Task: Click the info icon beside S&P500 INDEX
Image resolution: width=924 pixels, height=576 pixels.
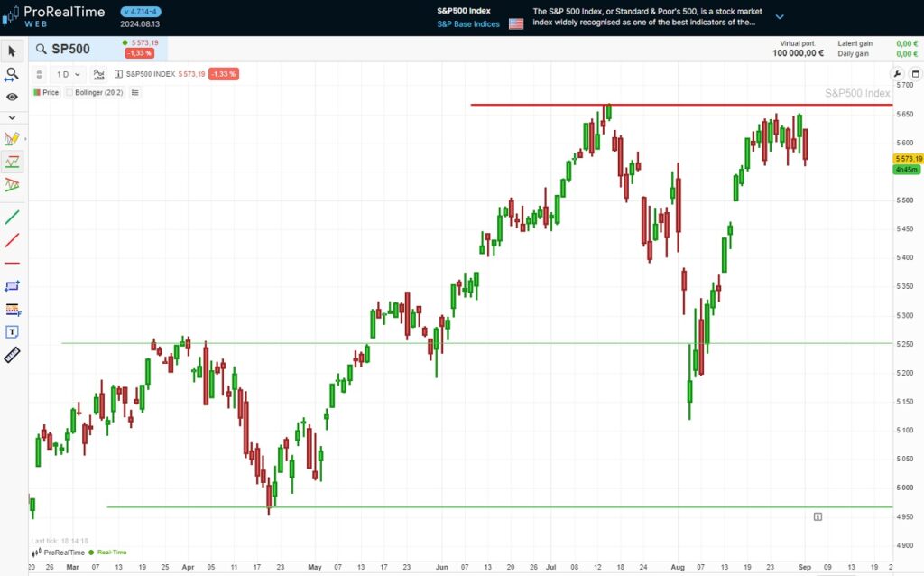Action: [118, 74]
